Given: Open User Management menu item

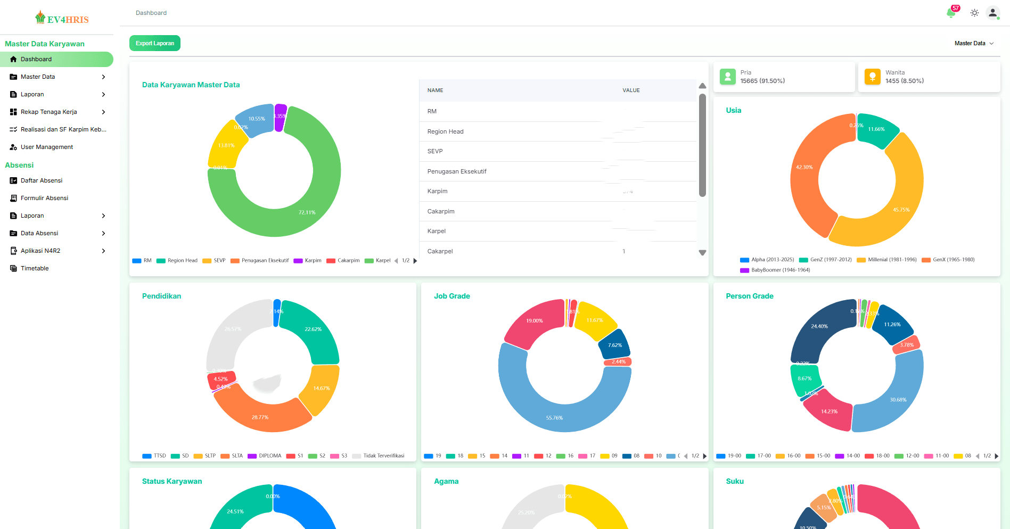Looking at the screenshot, I should point(46,147).
